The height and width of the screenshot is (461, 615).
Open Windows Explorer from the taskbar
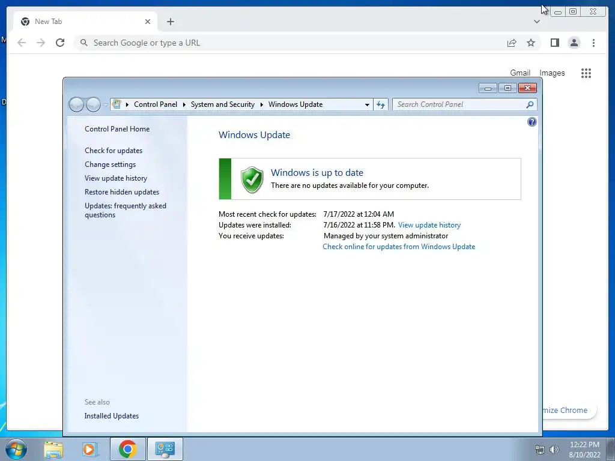[x=53, y=449]
